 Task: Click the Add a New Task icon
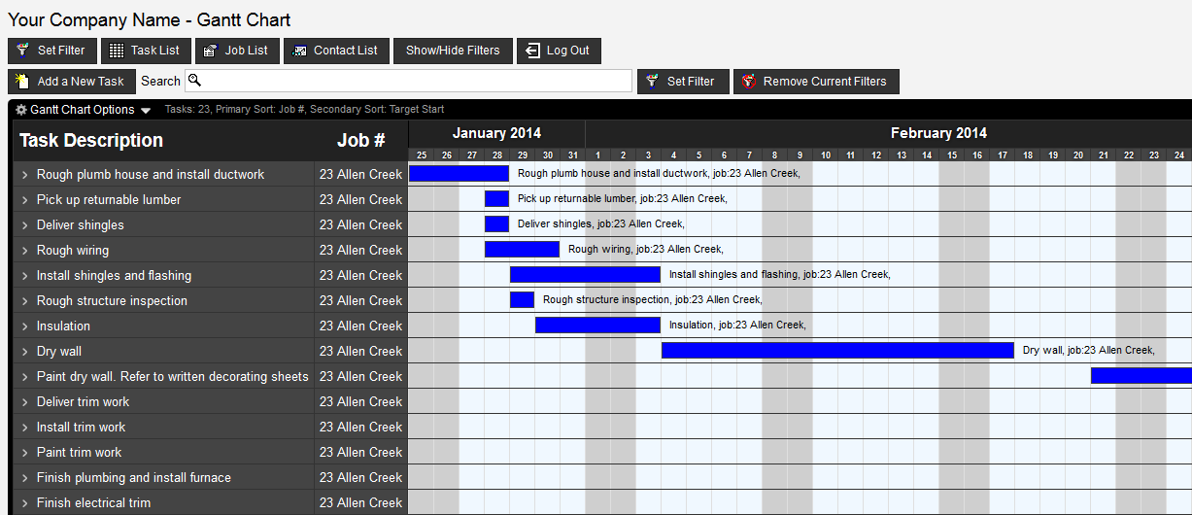click(x=23, y=82)
